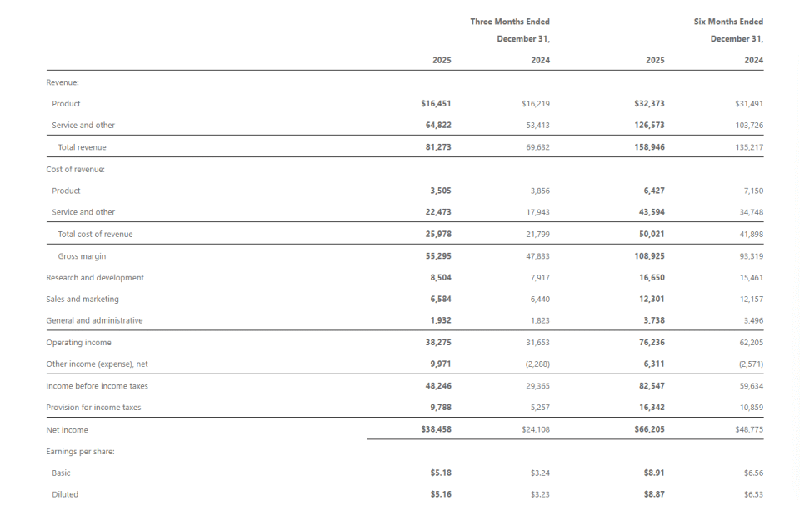800x505 pixels.
Task: Click the Three Months Ended column header
Action: [510, 22]
